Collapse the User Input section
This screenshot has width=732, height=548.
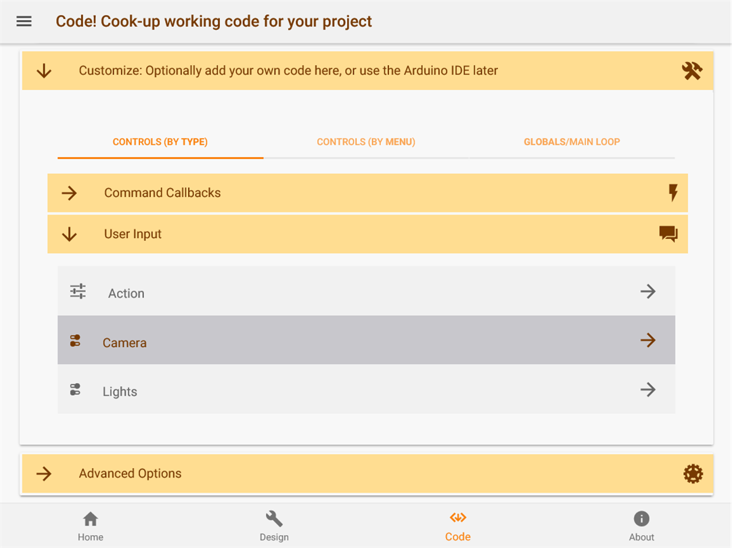pyautogui.click(x=70, y=235)
